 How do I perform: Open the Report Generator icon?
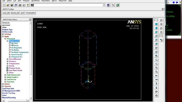24,5
